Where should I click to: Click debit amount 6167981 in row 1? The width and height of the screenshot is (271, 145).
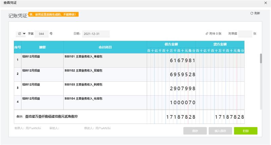pyautogui.click(x=182, y=60)
